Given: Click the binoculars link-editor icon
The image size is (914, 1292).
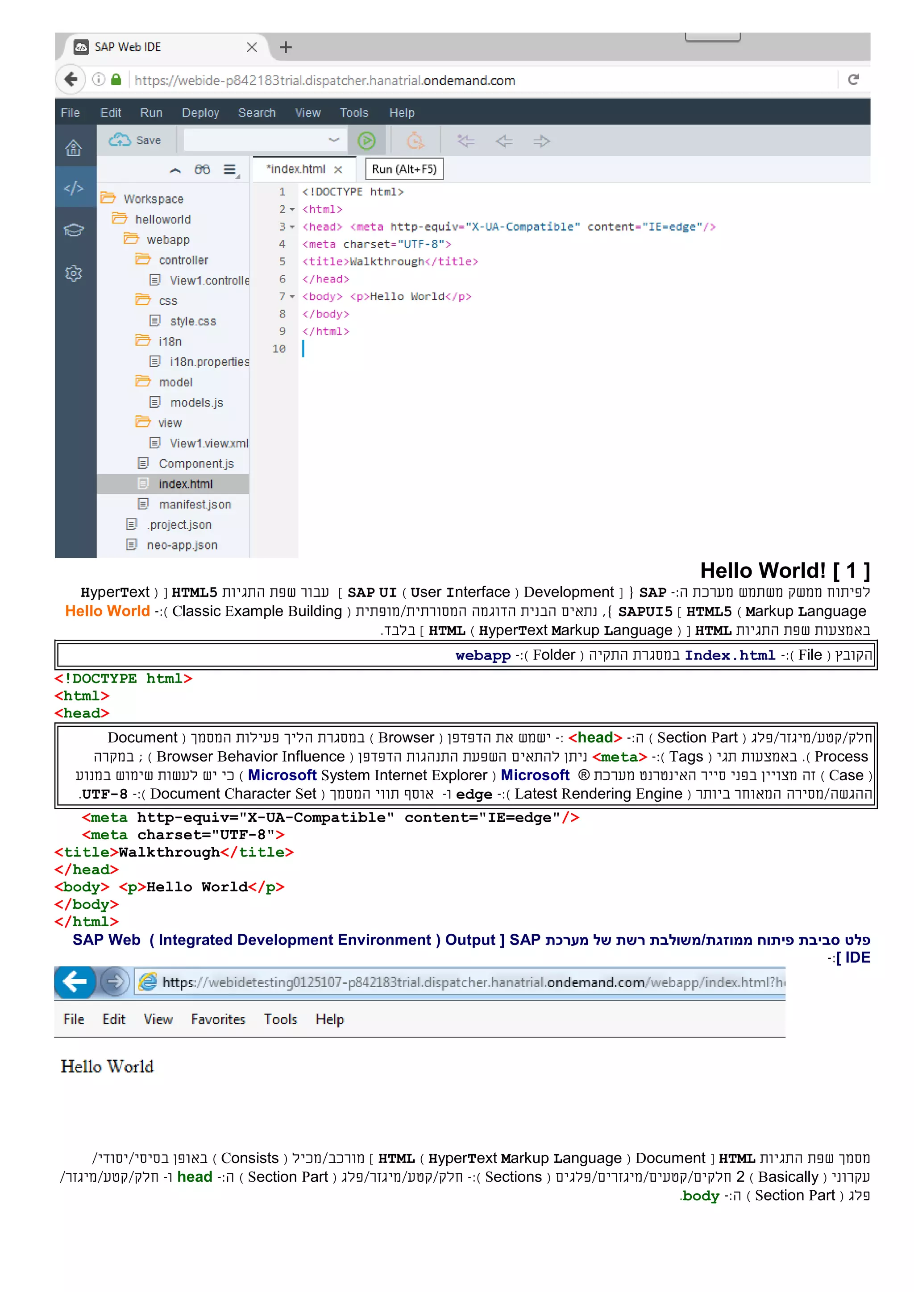Looking at the screenshot, I should (202, 170).
